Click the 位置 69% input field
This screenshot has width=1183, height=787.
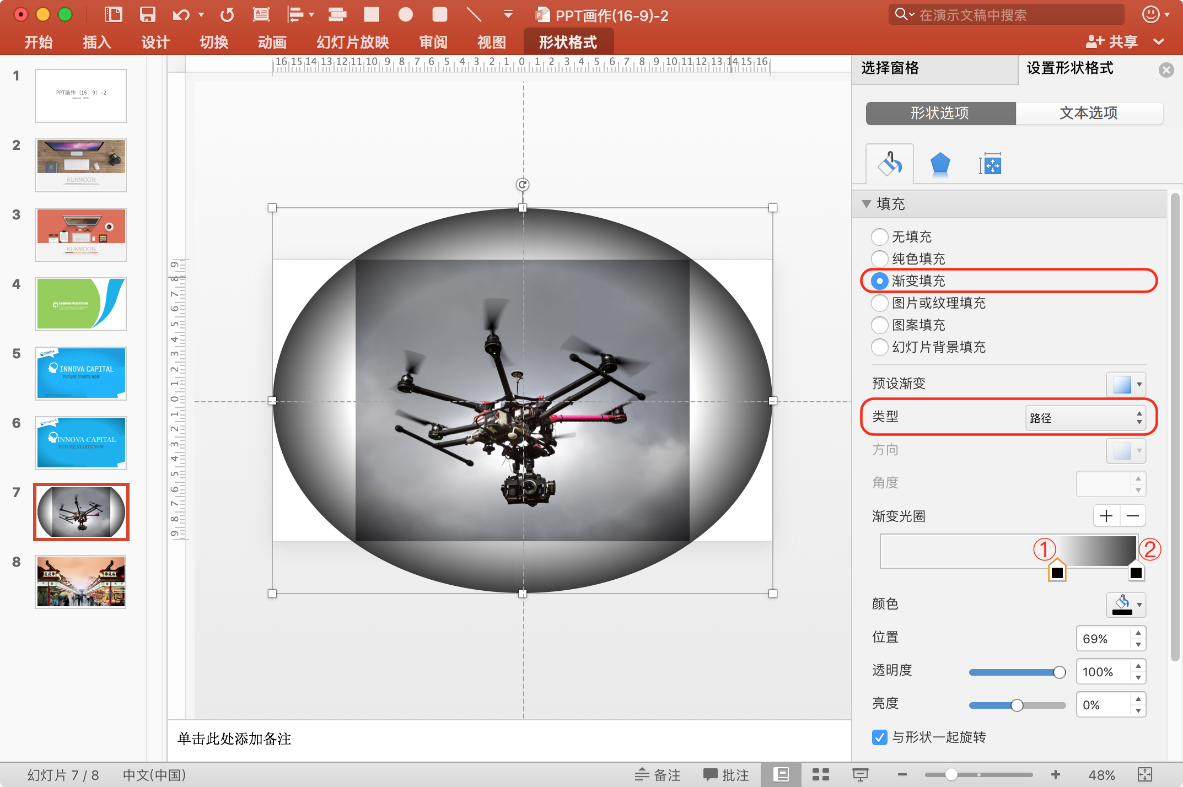1104,639
